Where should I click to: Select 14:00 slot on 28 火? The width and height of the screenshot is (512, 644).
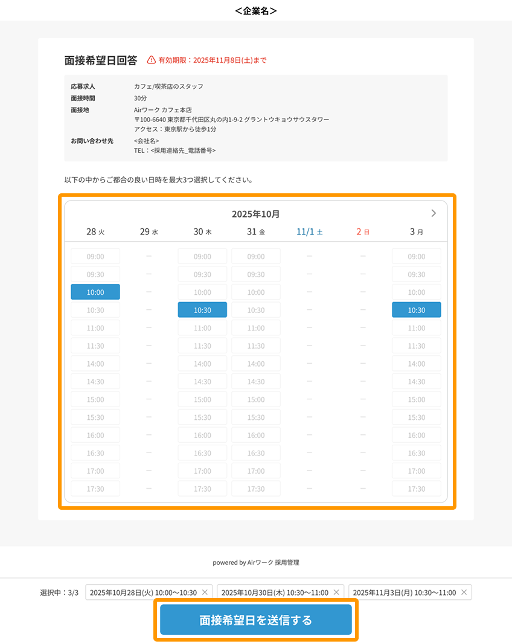pyautogui.click(x=95, y=364)
